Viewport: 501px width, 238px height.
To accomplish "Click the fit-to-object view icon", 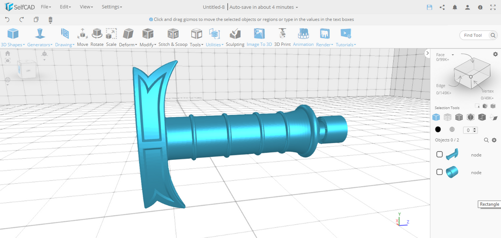I will click(7, 60).
